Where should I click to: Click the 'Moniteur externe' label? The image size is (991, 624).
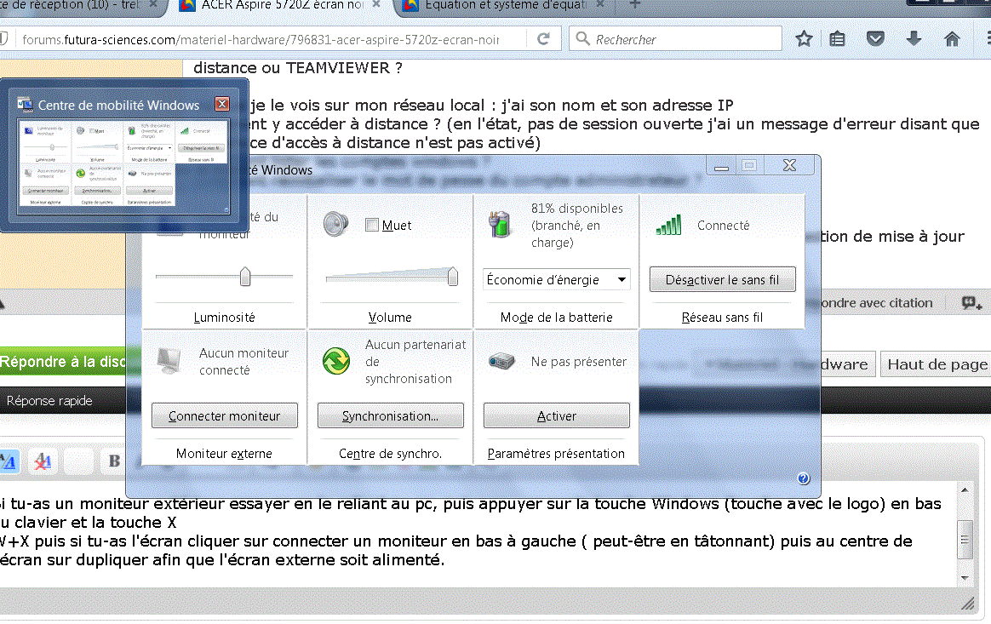[x=225, y=453]
